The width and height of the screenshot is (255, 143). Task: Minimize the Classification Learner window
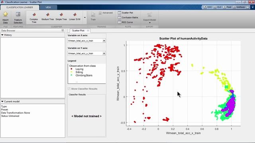[238, 2]
